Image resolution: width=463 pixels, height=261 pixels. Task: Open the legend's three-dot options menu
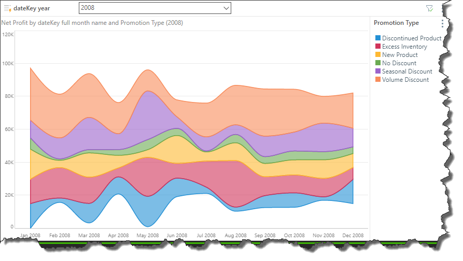tap(442, 23)
